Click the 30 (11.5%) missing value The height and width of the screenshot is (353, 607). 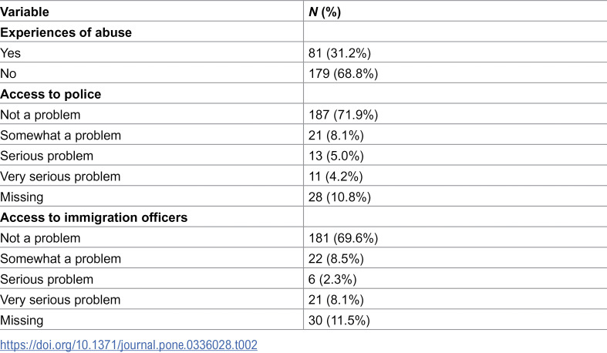tap(339, 320)
